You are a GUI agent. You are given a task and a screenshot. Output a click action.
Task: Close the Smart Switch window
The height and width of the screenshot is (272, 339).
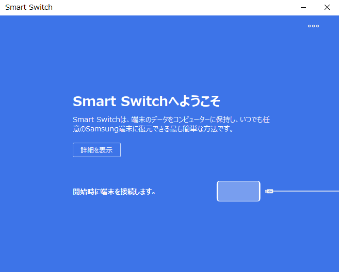[x=327, y=7]
